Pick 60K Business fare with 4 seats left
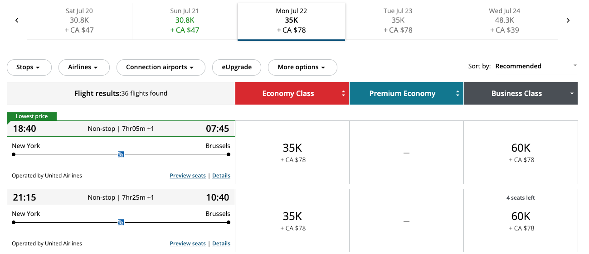 click(521, 220)
